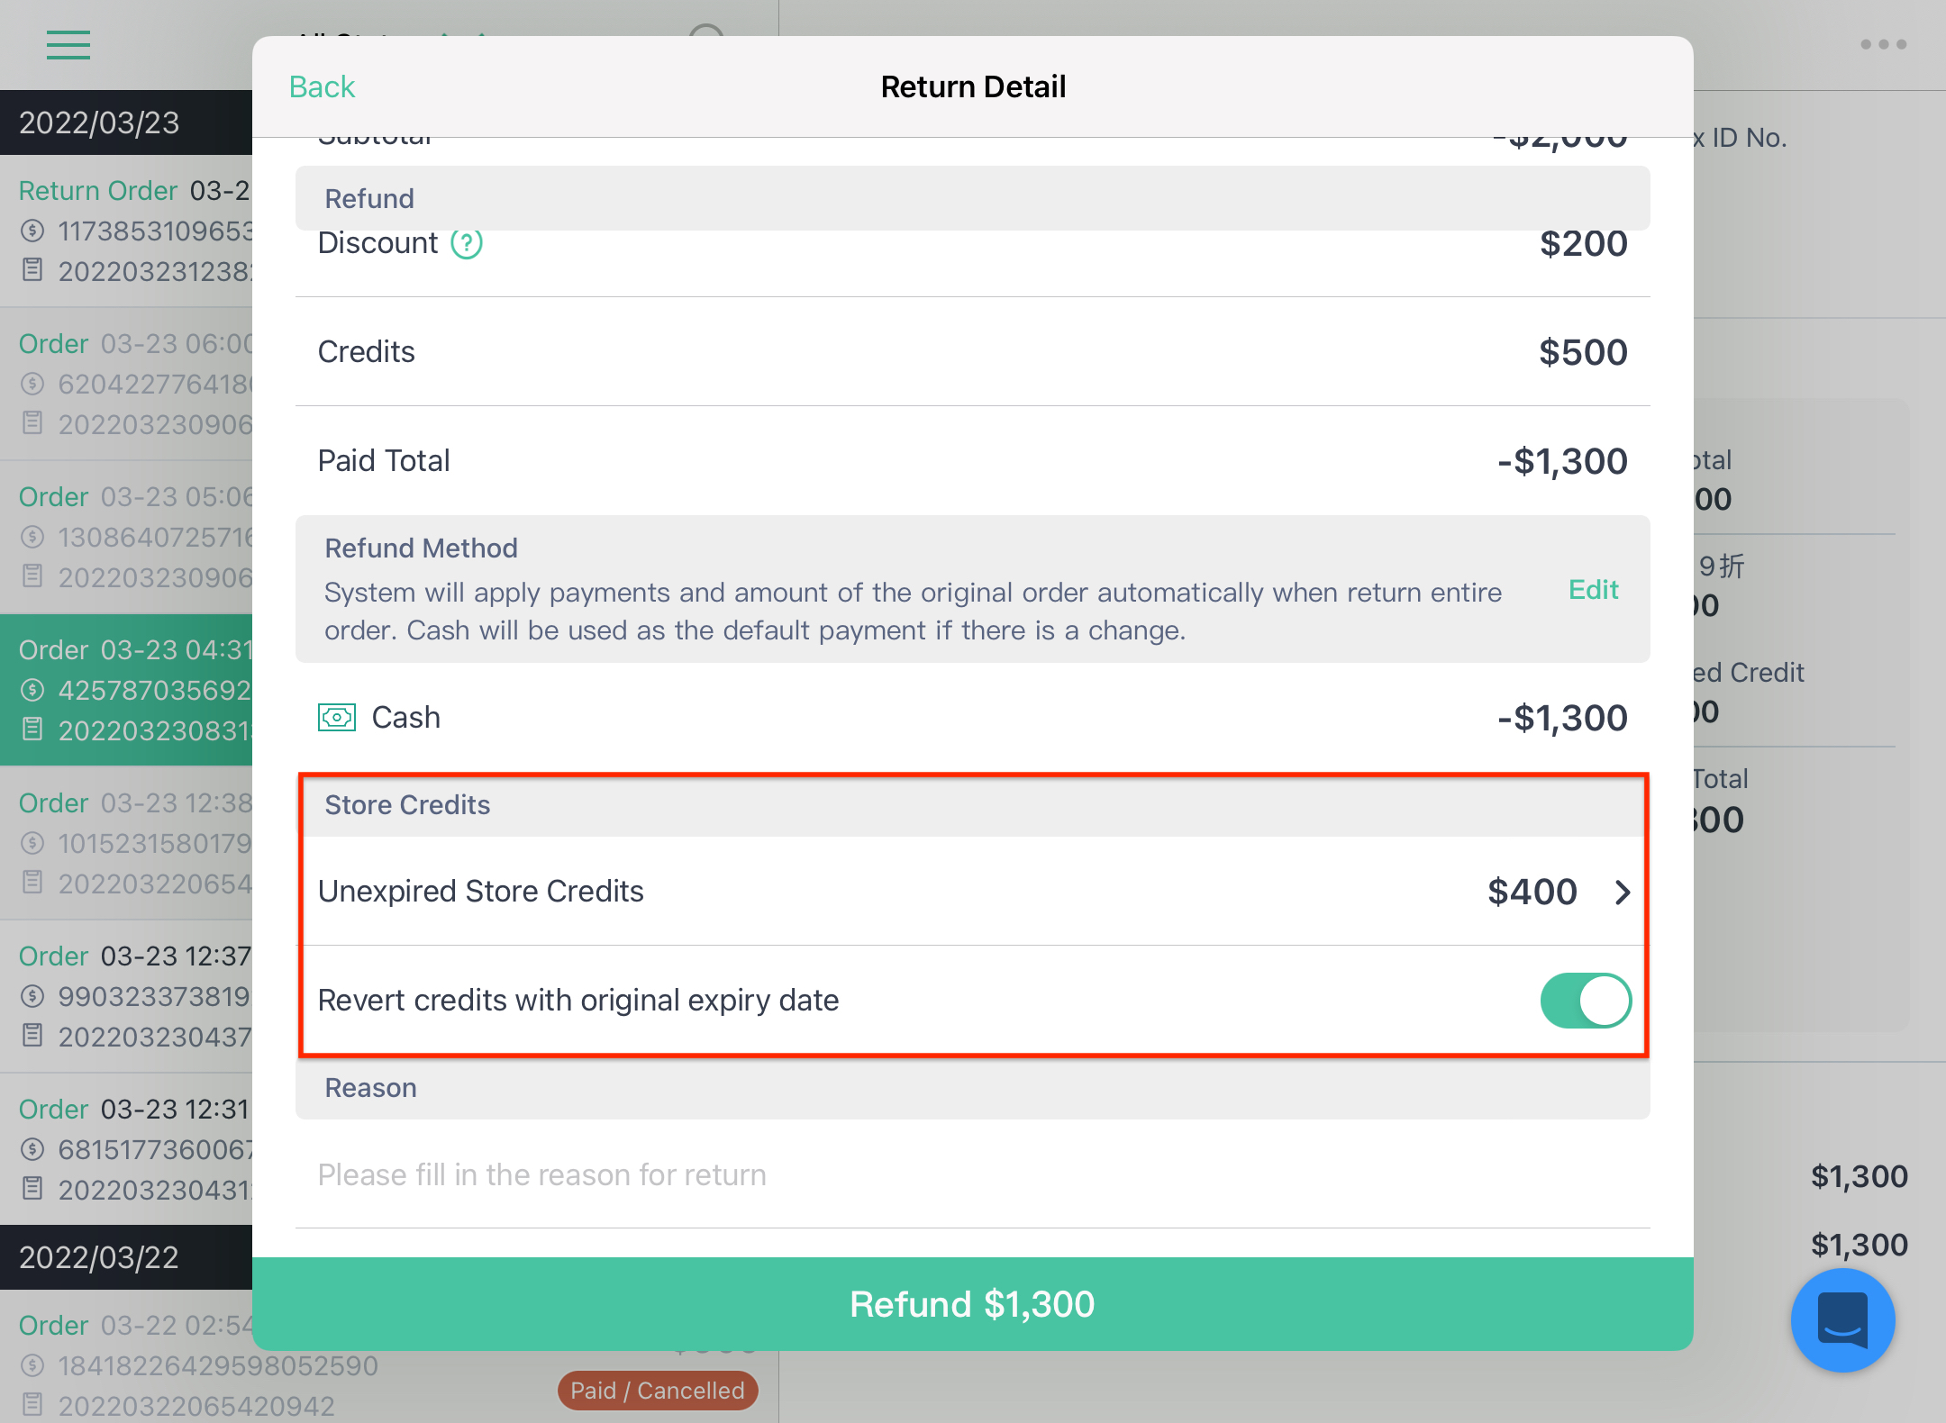
Task: Select the Return Order list entry
Action: point(126,231)
